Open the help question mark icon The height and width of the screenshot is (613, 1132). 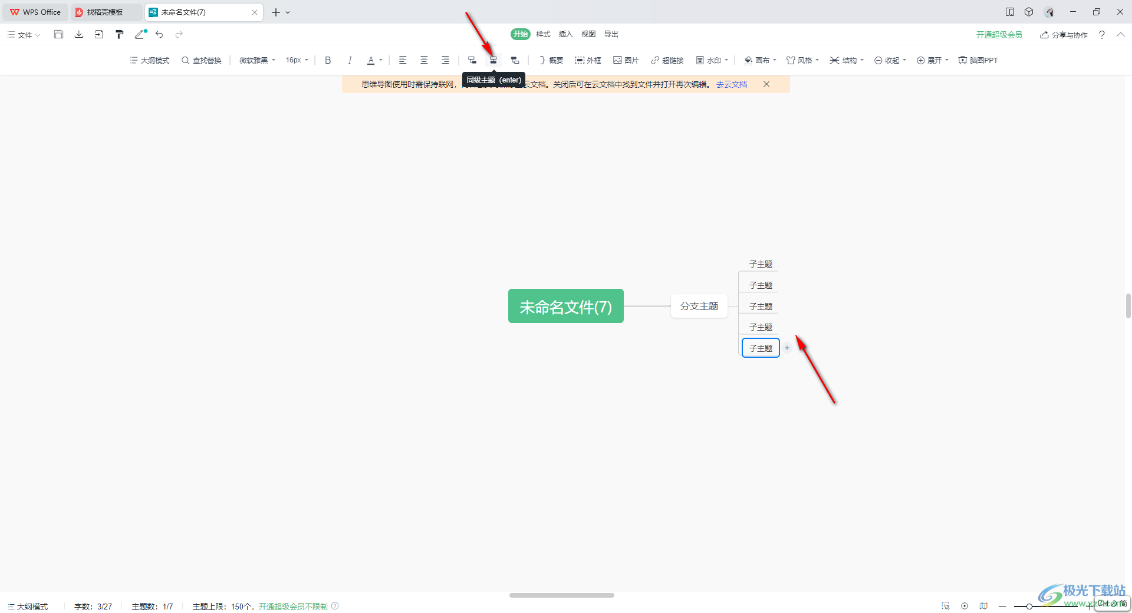(1102, 35)
